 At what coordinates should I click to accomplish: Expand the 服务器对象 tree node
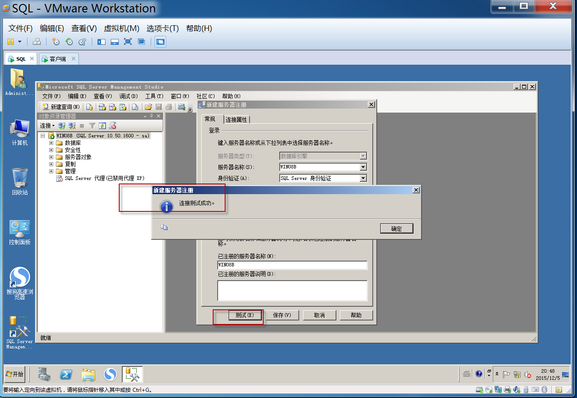[x=51, y=157]
